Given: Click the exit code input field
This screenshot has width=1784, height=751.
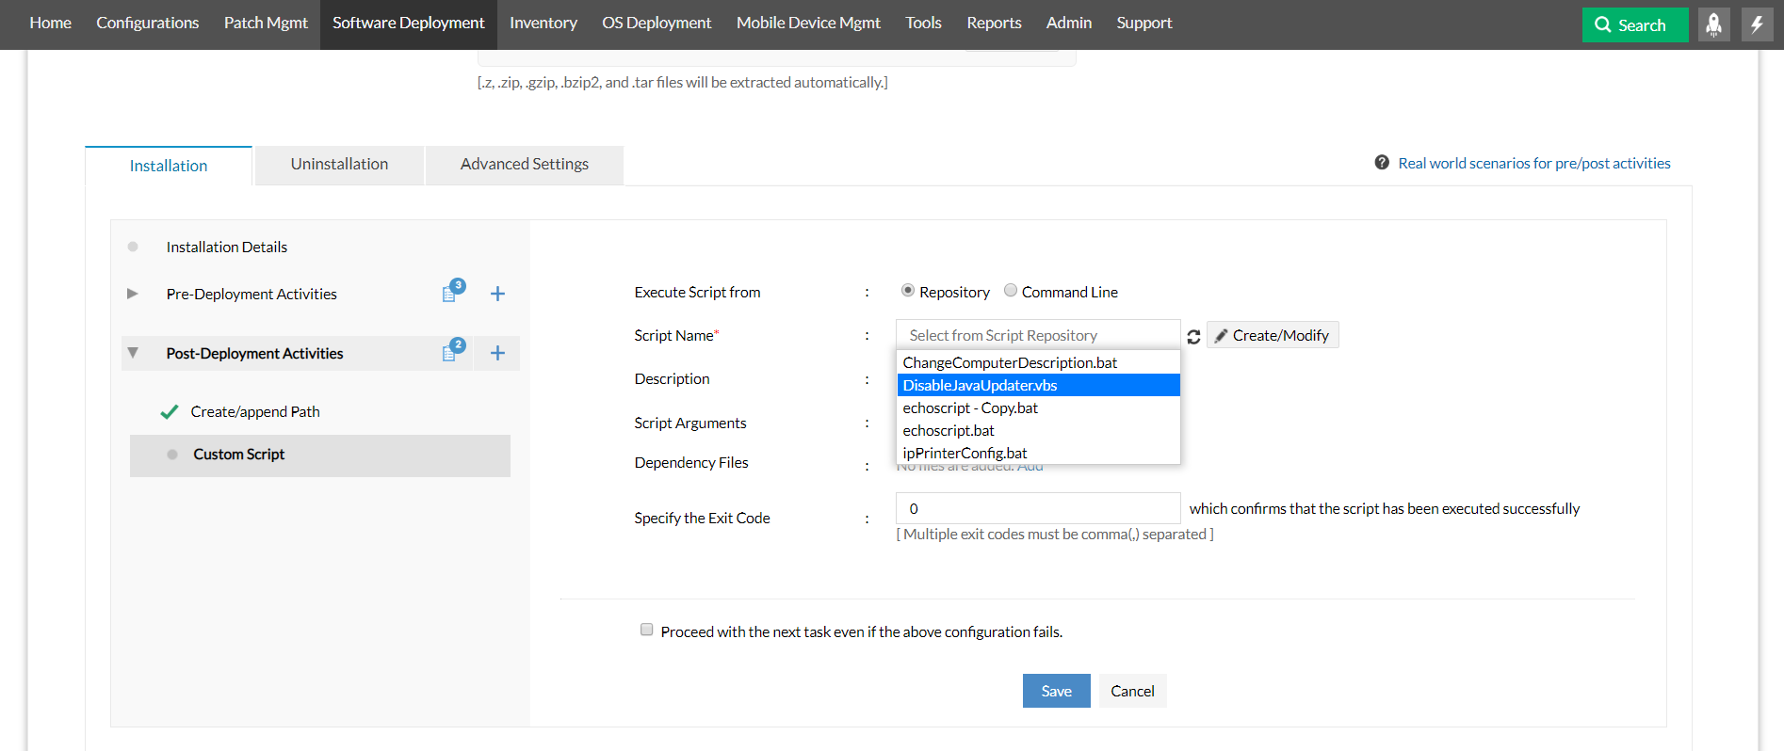Looking at the screenshot, I should [1037, 508].
